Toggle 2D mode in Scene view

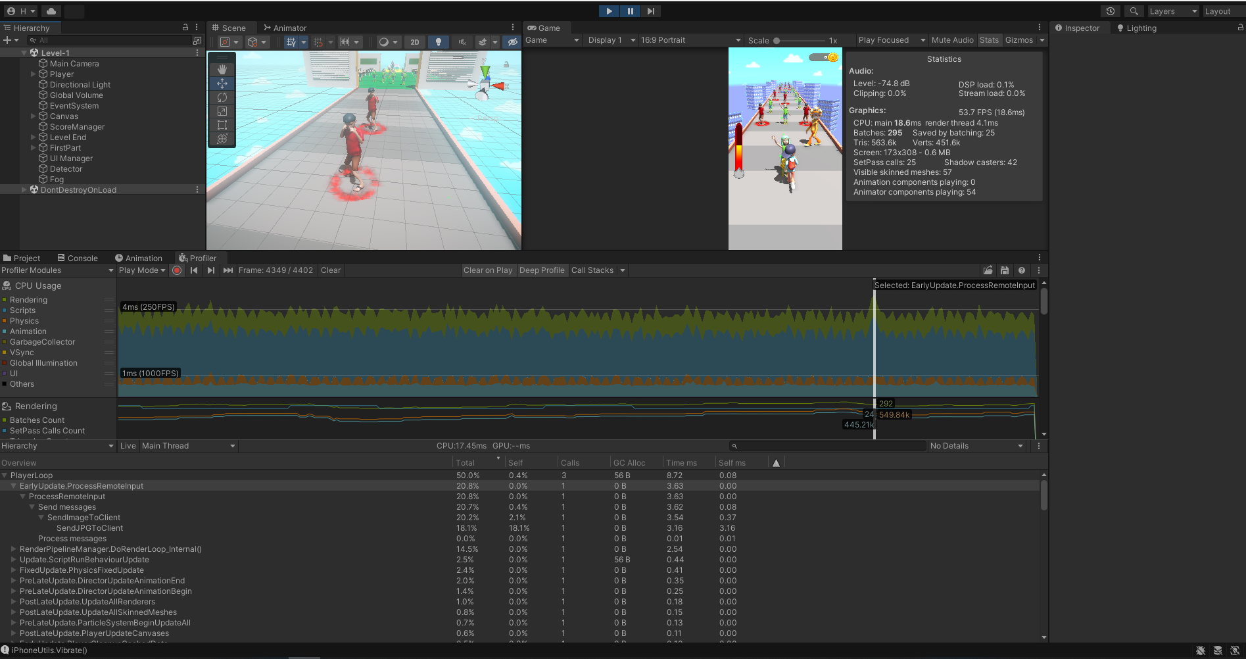(x=415, y=42)
